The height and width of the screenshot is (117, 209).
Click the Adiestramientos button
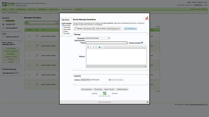[122, 89]
